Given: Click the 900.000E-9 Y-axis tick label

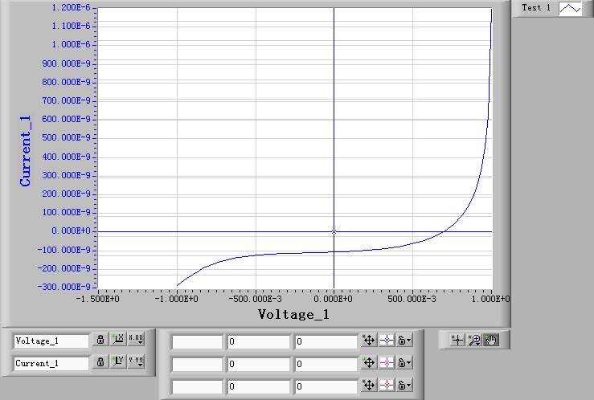Looking at the screenshot, I should coord(66,63).
